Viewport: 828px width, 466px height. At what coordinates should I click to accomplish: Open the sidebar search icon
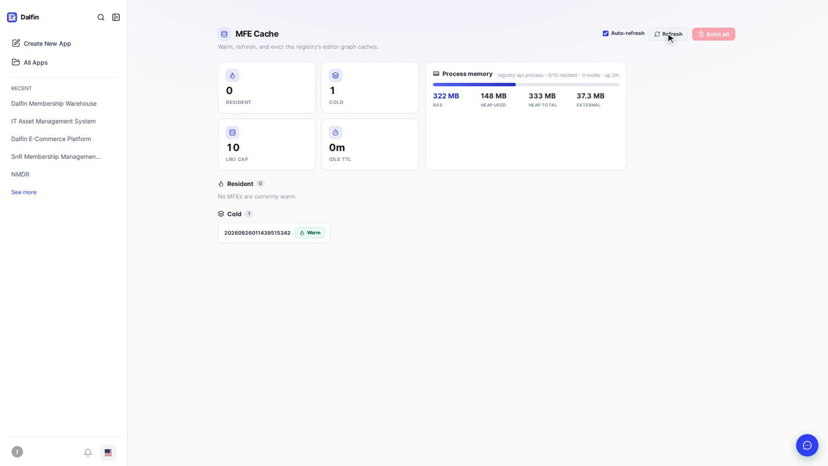point(101,17)
